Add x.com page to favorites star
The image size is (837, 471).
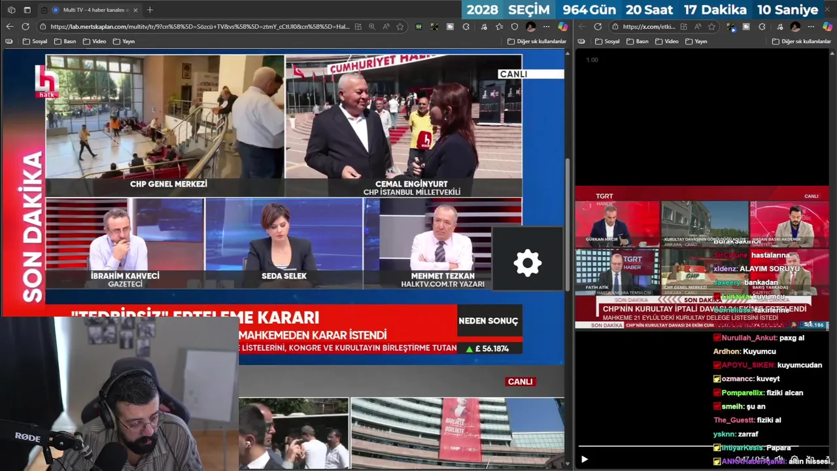[711, 27]
